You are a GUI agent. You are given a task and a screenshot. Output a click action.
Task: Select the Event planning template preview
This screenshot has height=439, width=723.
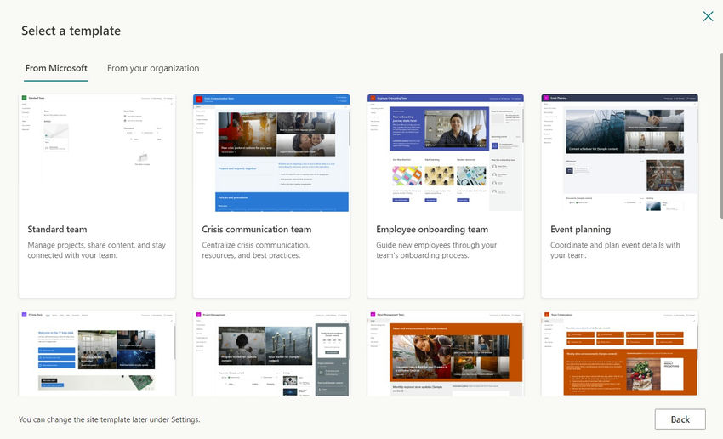click(620, 152)
